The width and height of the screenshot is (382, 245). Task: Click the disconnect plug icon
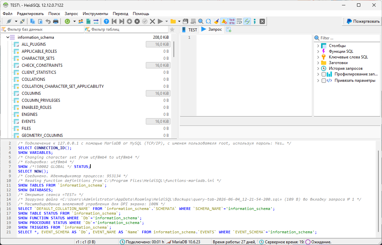22,21
